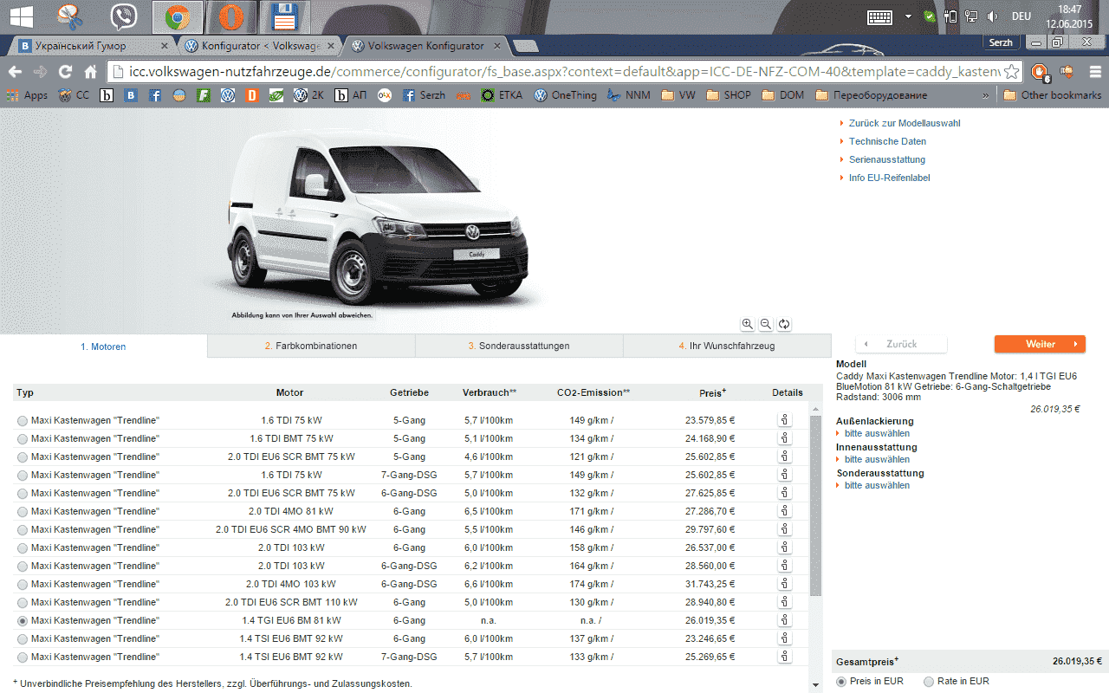Image resolution: width=1109 pixels, height=693 pixels.
Task: Zoom in on the Caddy vehicle image
Action: pyautogui.click(x=748, y=324)
